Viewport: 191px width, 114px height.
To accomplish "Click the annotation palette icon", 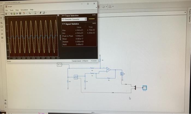I will (2, 34).
